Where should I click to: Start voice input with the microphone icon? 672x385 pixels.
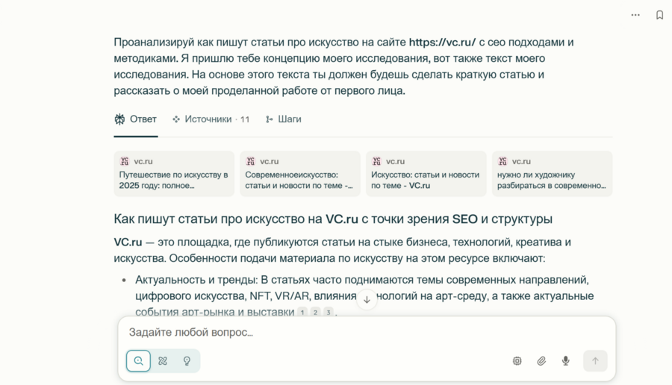[565, 361]
